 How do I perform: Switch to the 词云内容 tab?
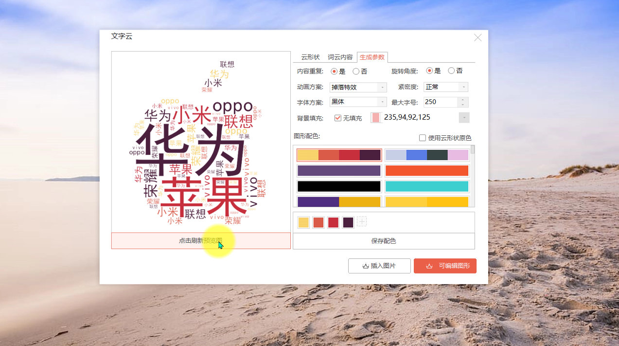coord(340,57)
